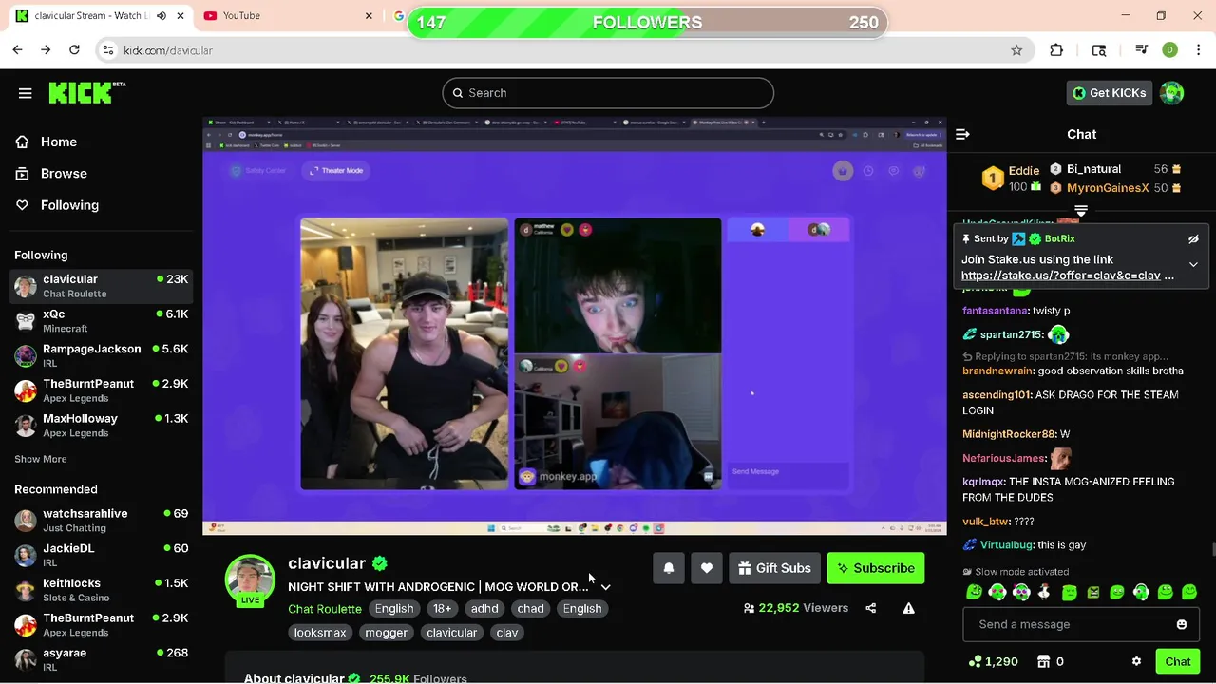This screenshot has height=684, width=1216.
Task: Click in the Search field
Action: (x=608, y=93)
